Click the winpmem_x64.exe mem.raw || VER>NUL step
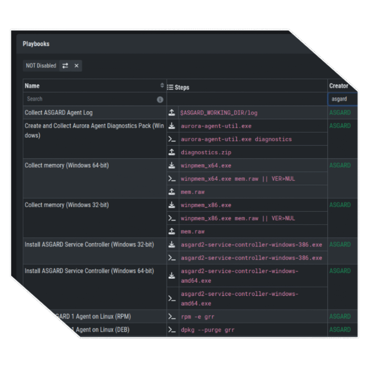The image size is (368, 368). pos(238,179)
